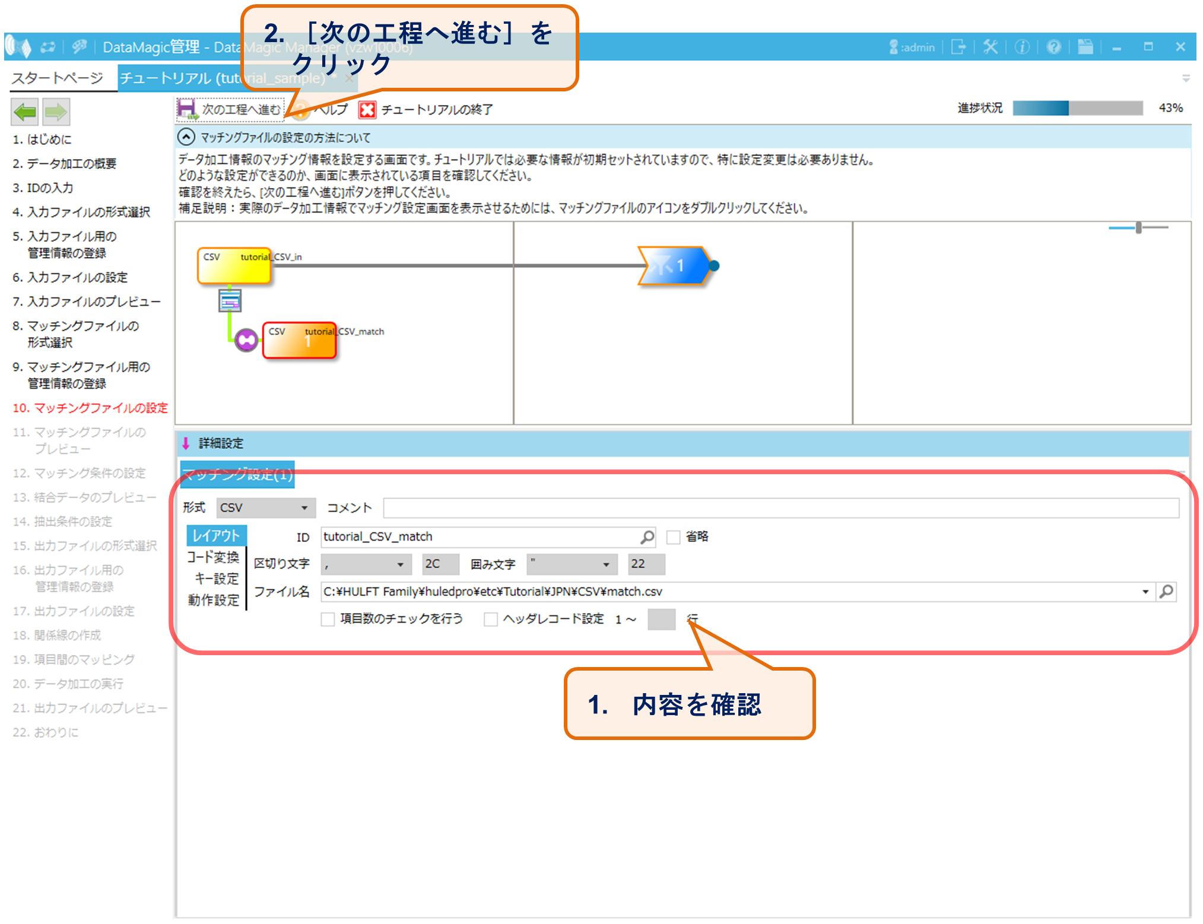Switch to the スタートページ tab
The image size is (1203, 924).
point(57,78)
